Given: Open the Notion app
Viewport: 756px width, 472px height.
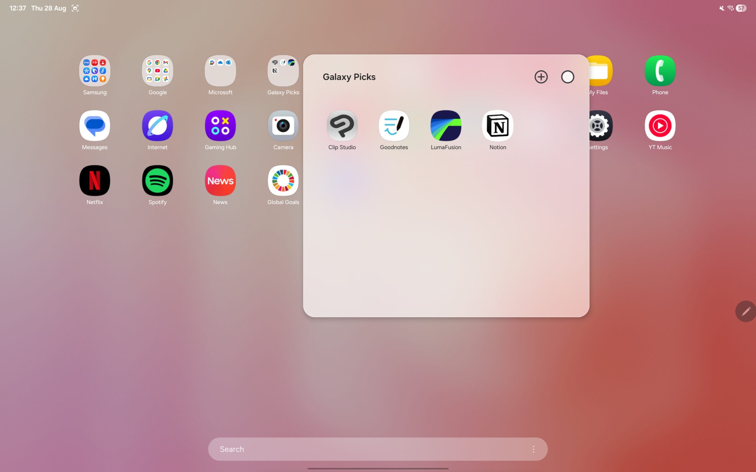Looking at the screenshot, I should click(498, 126).
